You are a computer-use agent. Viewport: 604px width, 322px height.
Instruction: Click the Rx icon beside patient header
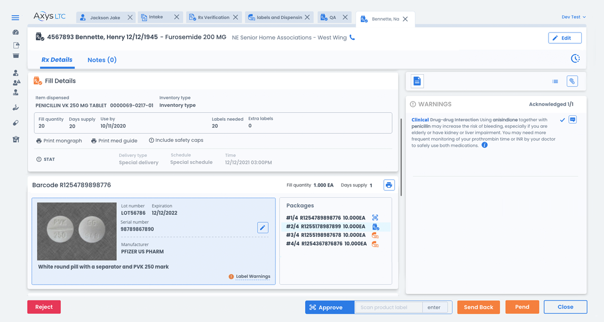coord(40,37)
